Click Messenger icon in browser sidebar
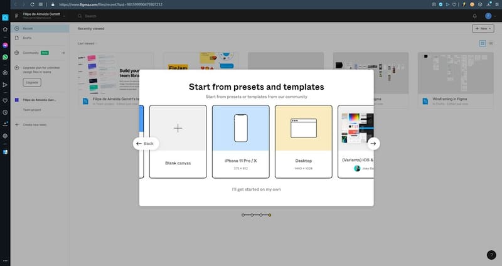The height and width of the screenshot is (266, 502). click(x=5, y=46)
